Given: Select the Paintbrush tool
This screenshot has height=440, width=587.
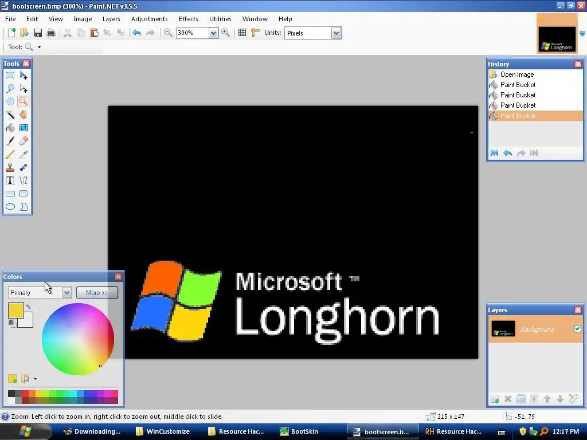Looking at the screenshot, I should coord(10,141).
